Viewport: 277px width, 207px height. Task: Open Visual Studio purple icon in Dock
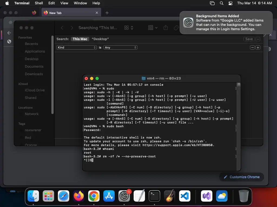point(207,196)
